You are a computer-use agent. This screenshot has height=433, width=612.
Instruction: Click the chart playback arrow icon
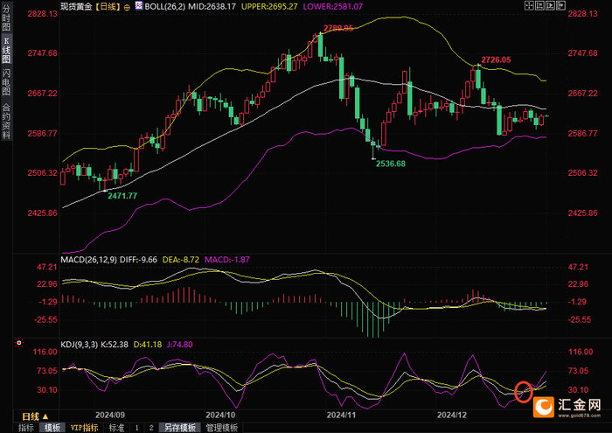pos(550,5)
